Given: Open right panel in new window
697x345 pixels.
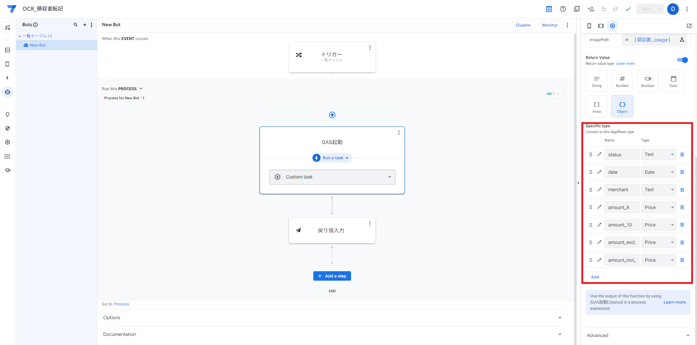Looking at the screenshot, I should point(689,26).
